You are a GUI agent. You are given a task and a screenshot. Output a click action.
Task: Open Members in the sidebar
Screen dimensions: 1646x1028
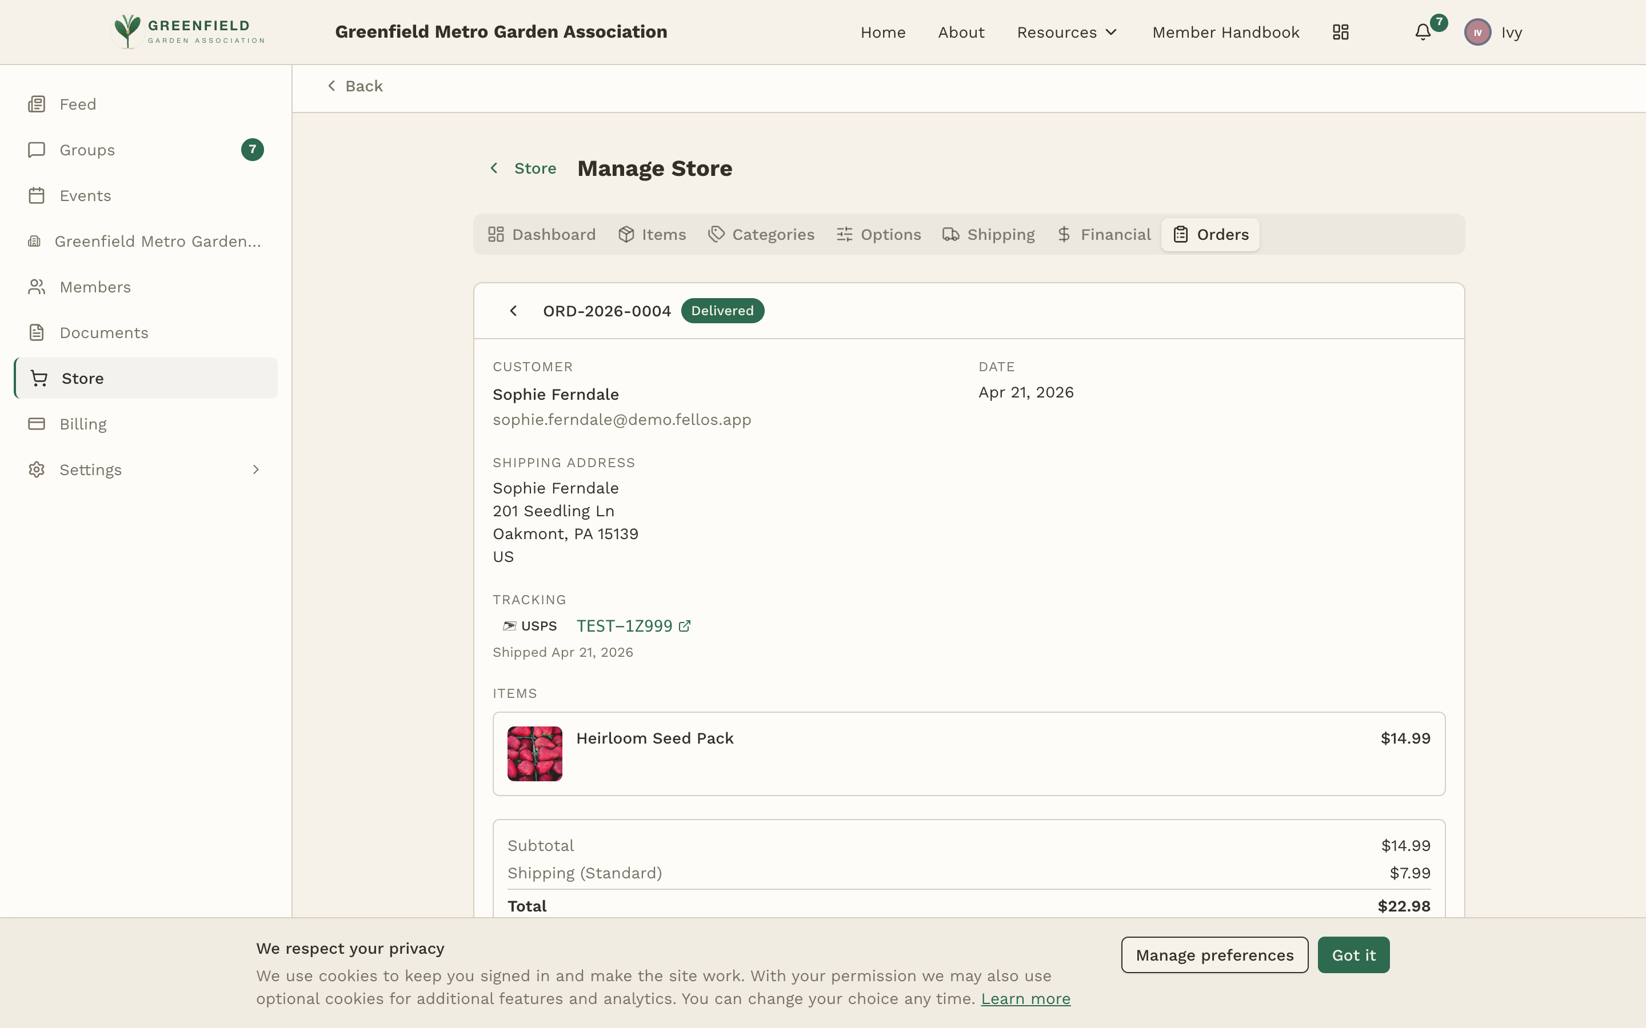tap(146, 287)
